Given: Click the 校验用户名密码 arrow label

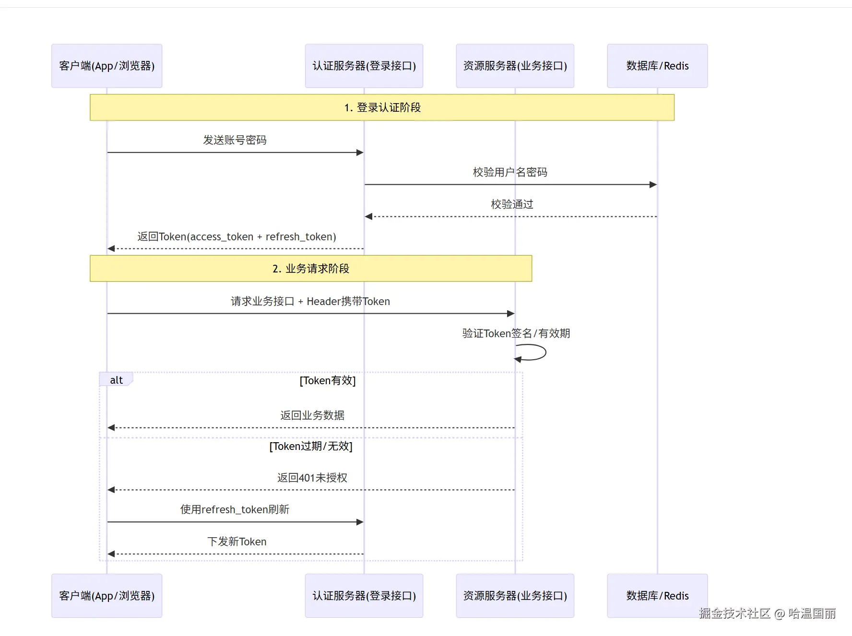Looking at the screenshot, I should [x=510, y=172].
